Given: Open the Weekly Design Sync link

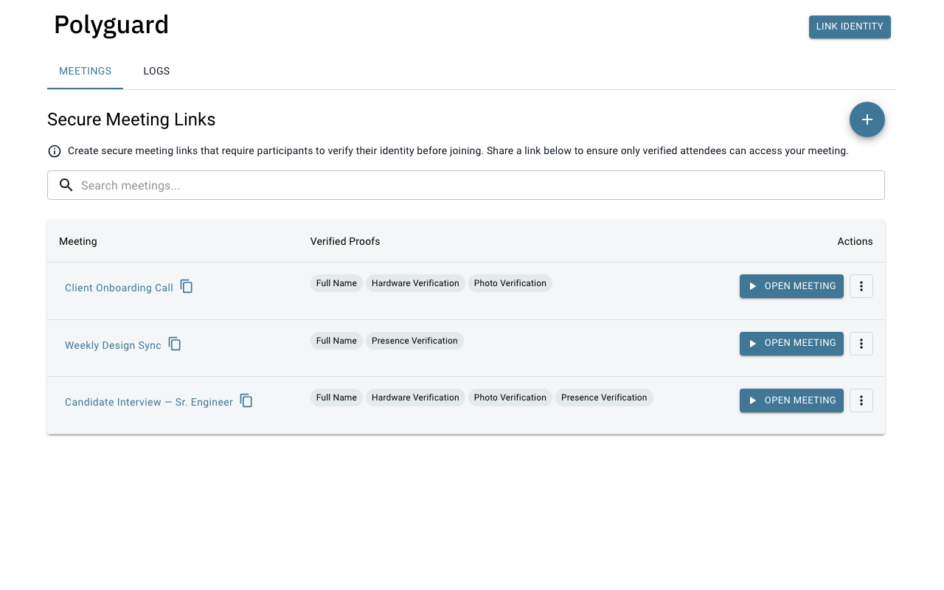Looking at the screenshot, I should tap(113, 345).
